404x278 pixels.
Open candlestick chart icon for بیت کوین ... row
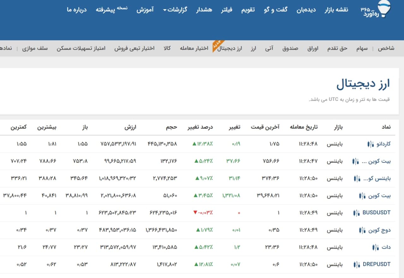(x=355, y=161)
